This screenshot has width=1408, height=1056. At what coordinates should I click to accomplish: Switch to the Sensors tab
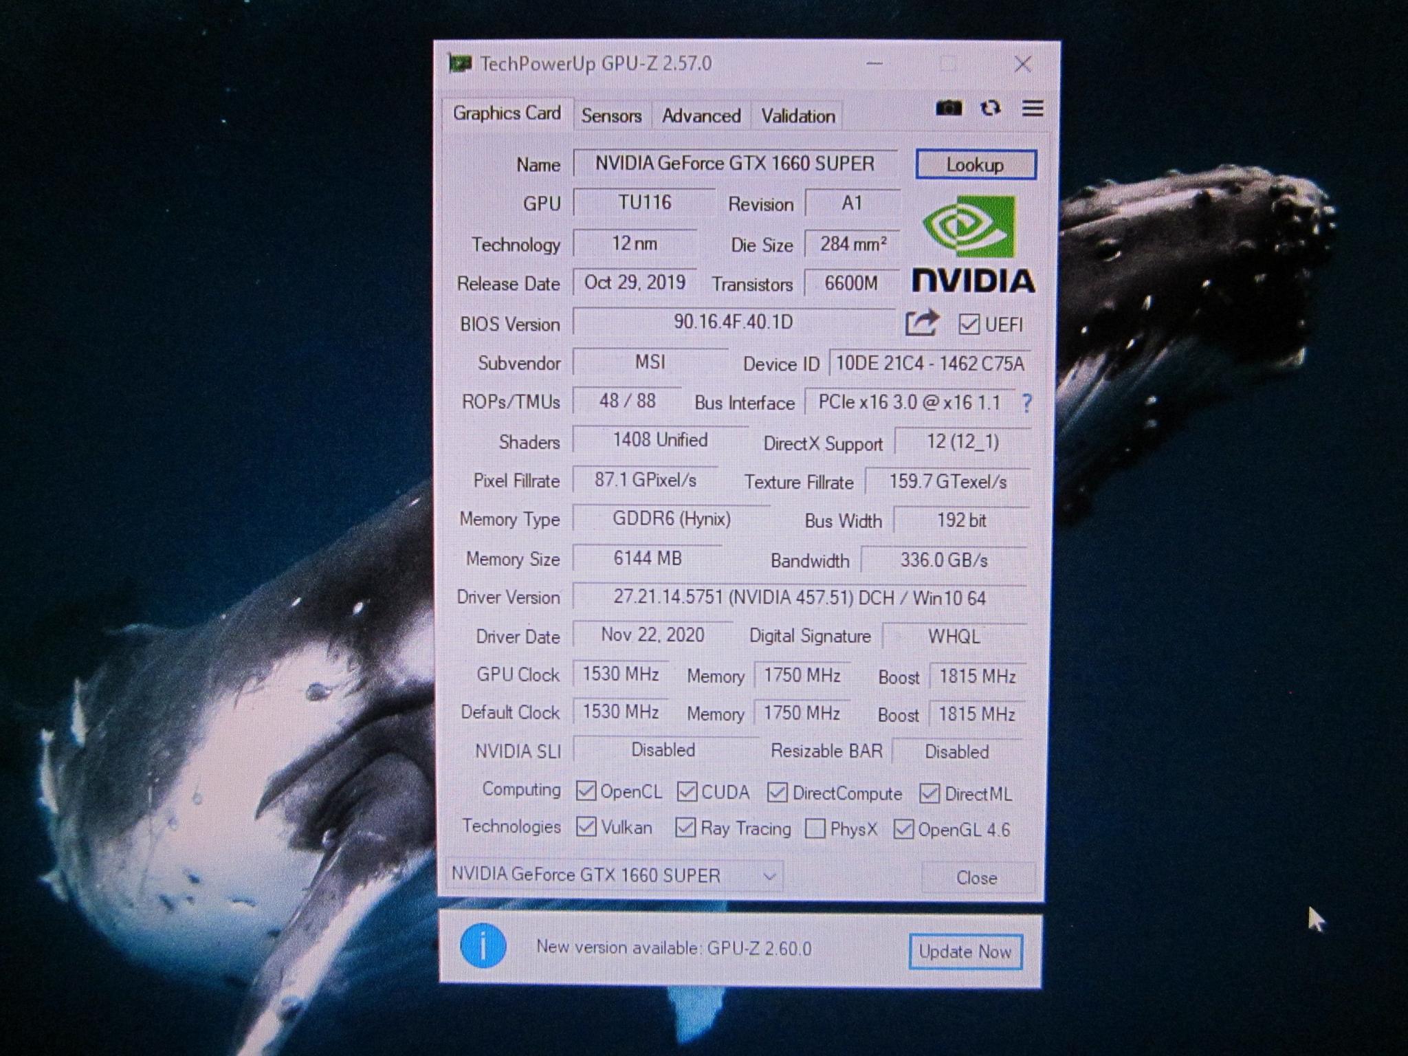click(x=611, y=115)
